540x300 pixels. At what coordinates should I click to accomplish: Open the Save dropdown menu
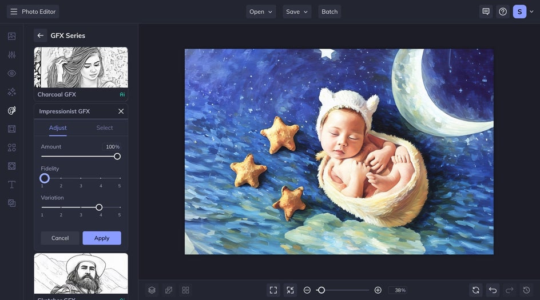(297, 11)
